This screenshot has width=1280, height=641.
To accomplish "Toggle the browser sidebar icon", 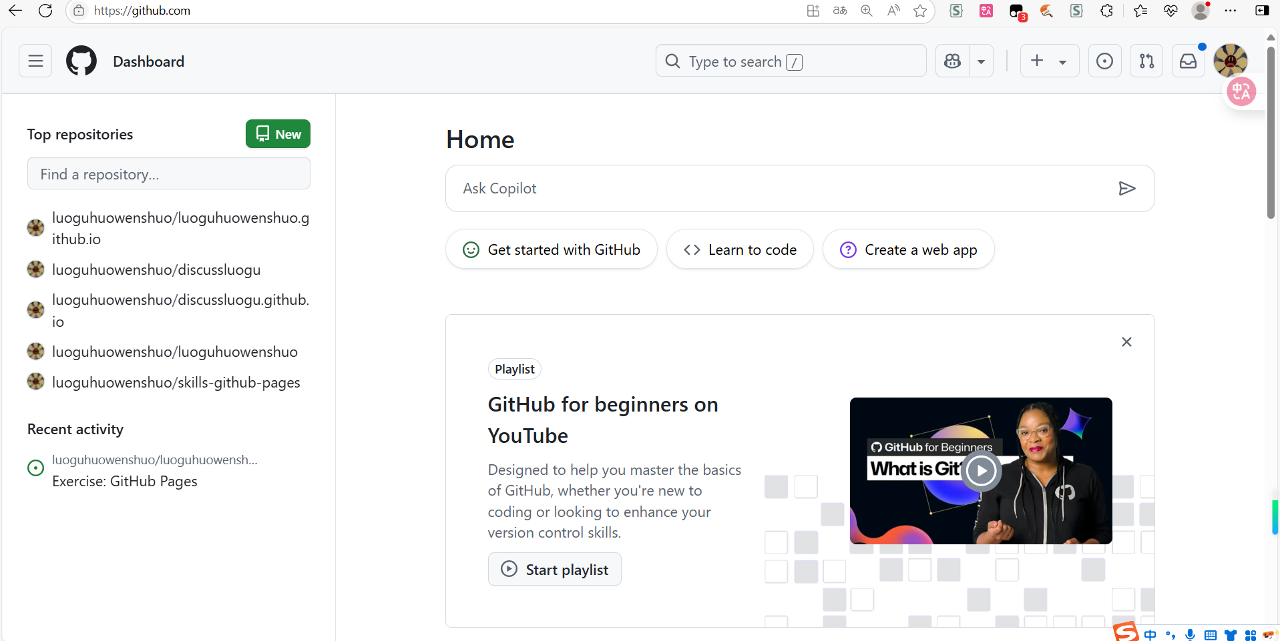I will point(1262,11).
